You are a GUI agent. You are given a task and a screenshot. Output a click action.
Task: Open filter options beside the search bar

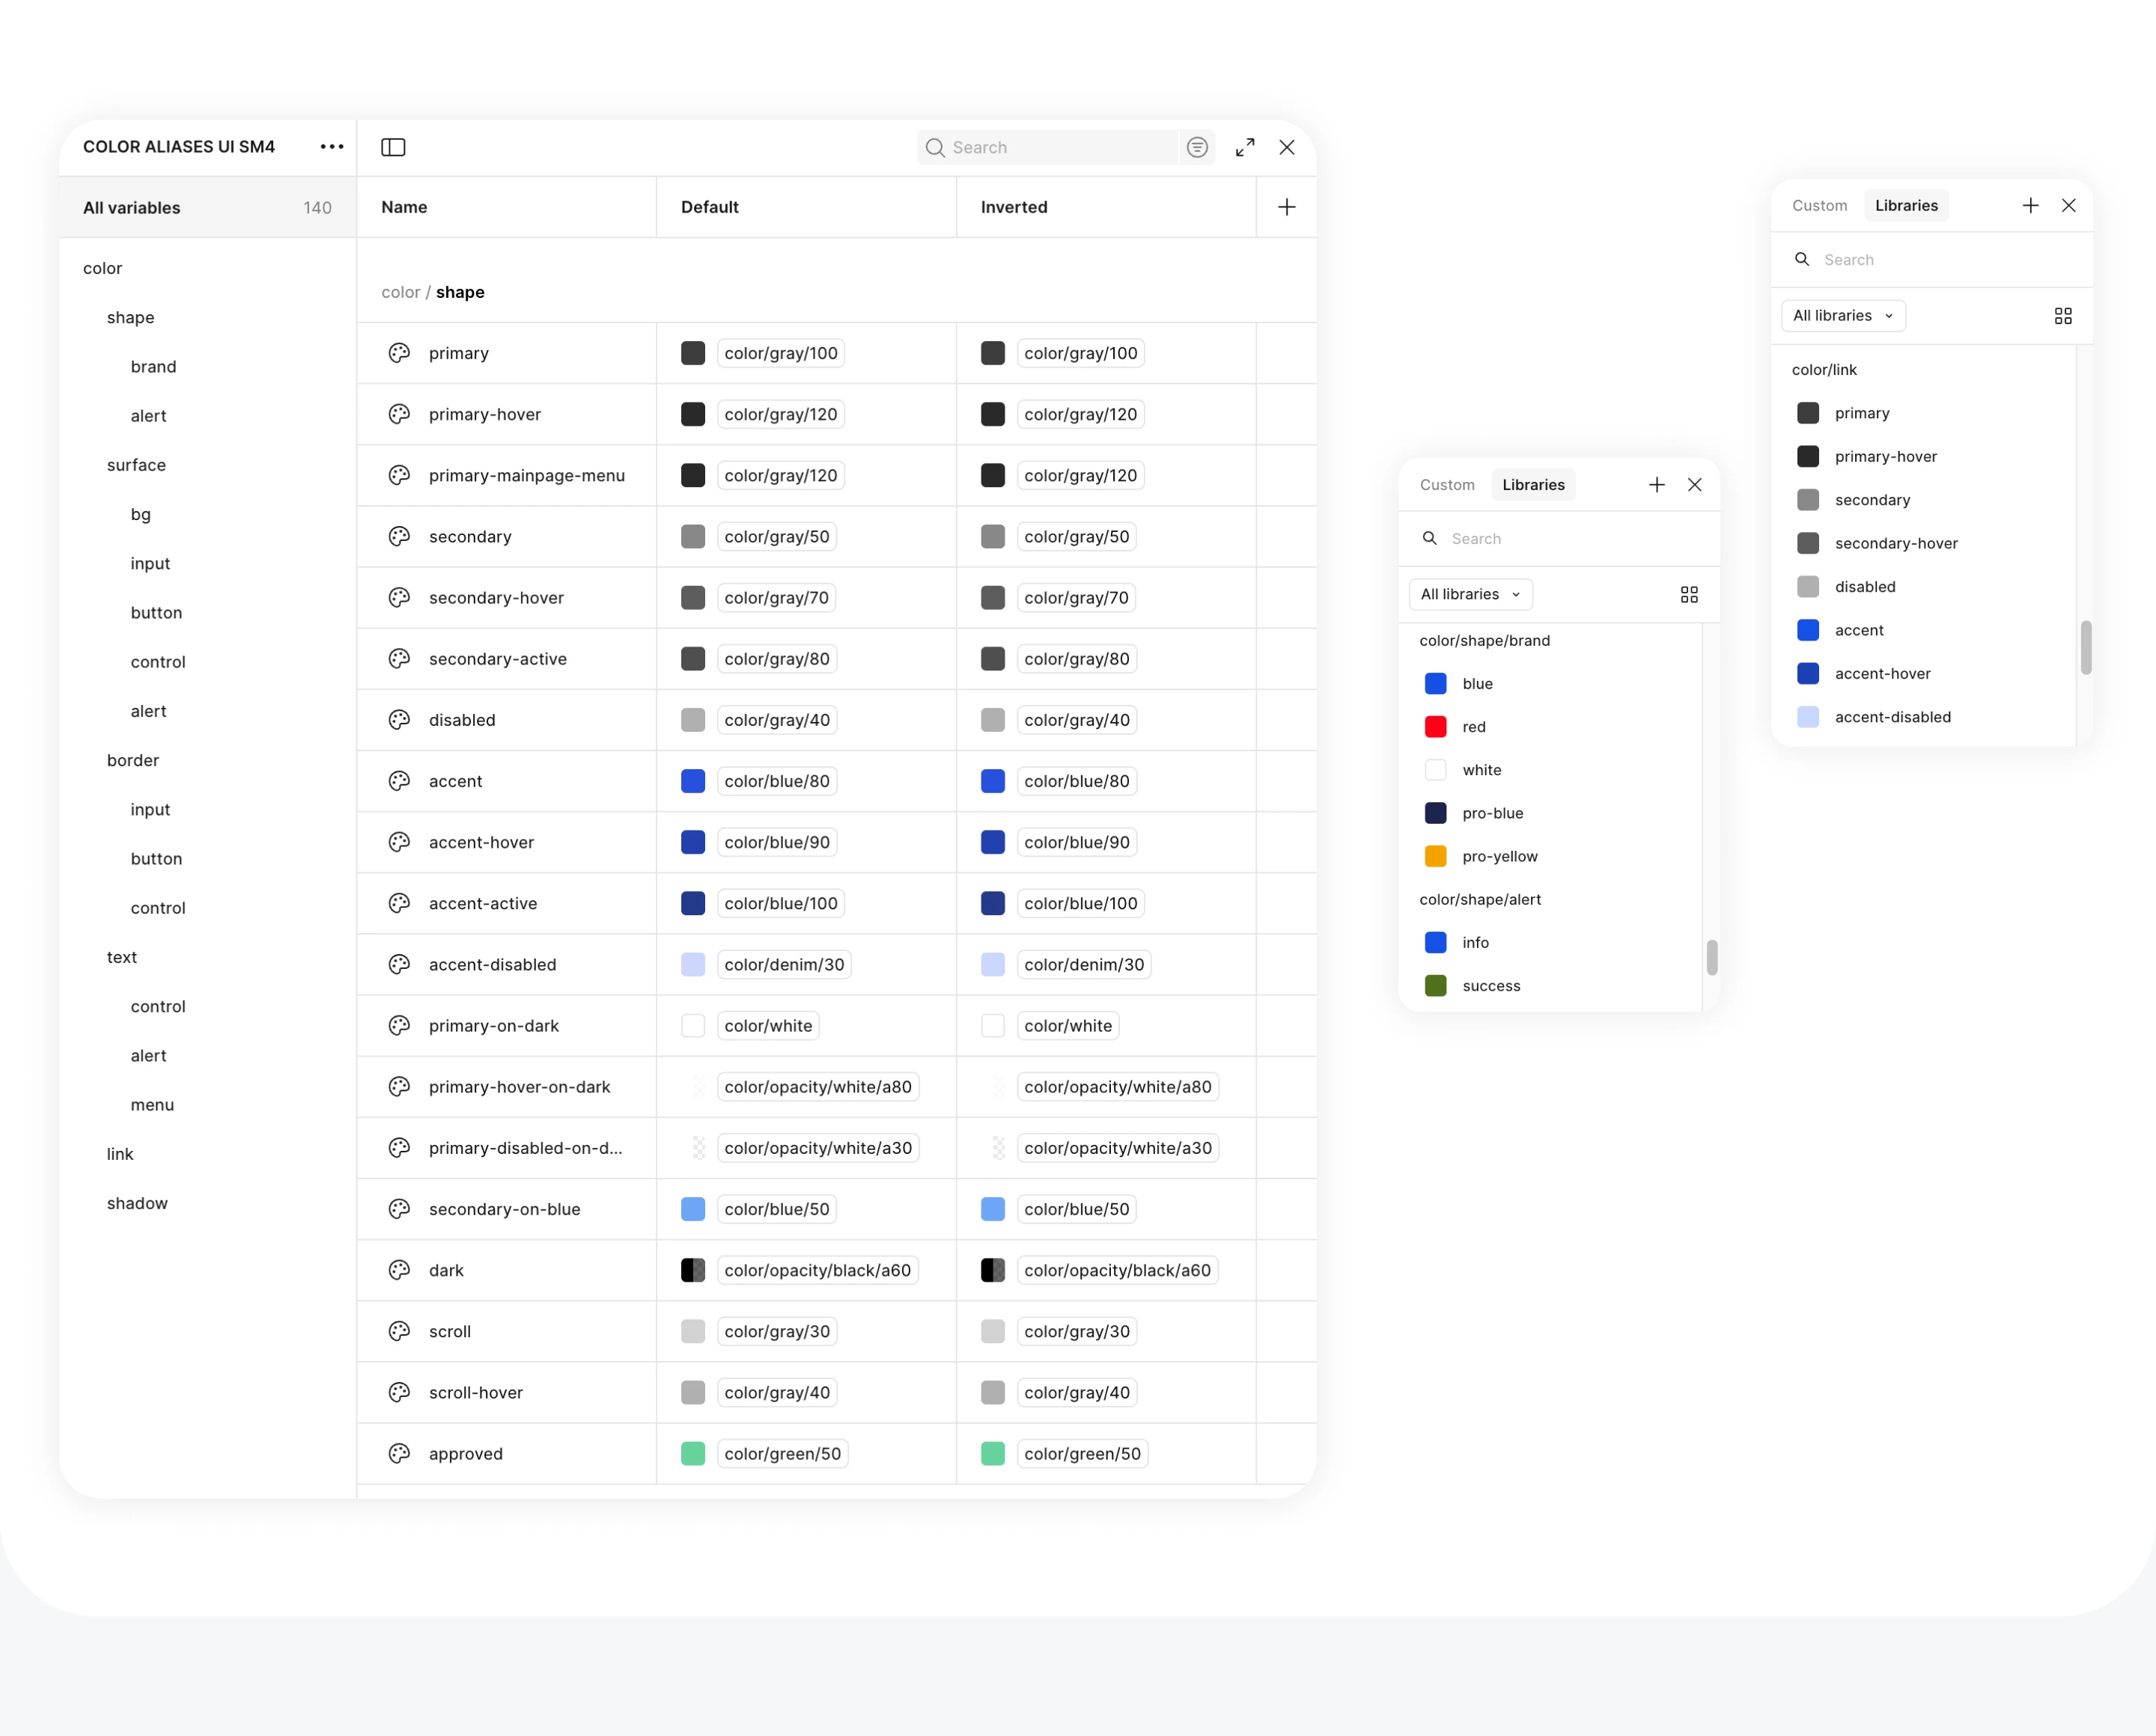click(x=1196, y=147)
